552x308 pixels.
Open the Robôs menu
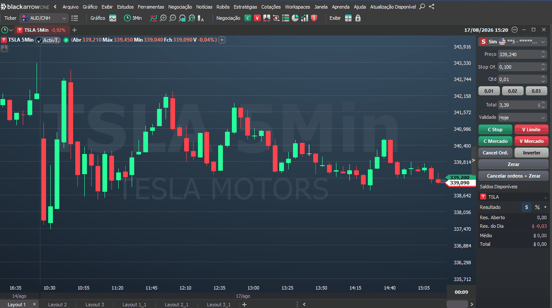click(x=223, y=7)
